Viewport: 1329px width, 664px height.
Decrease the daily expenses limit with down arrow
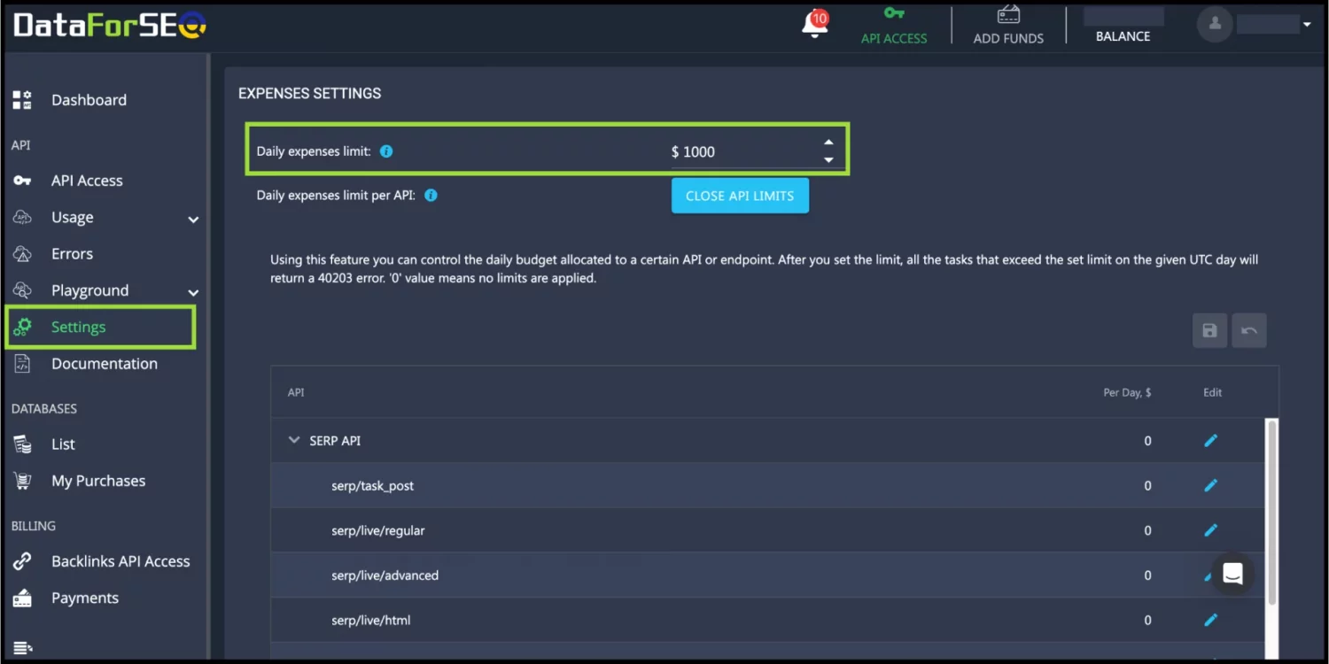(828, 160)
